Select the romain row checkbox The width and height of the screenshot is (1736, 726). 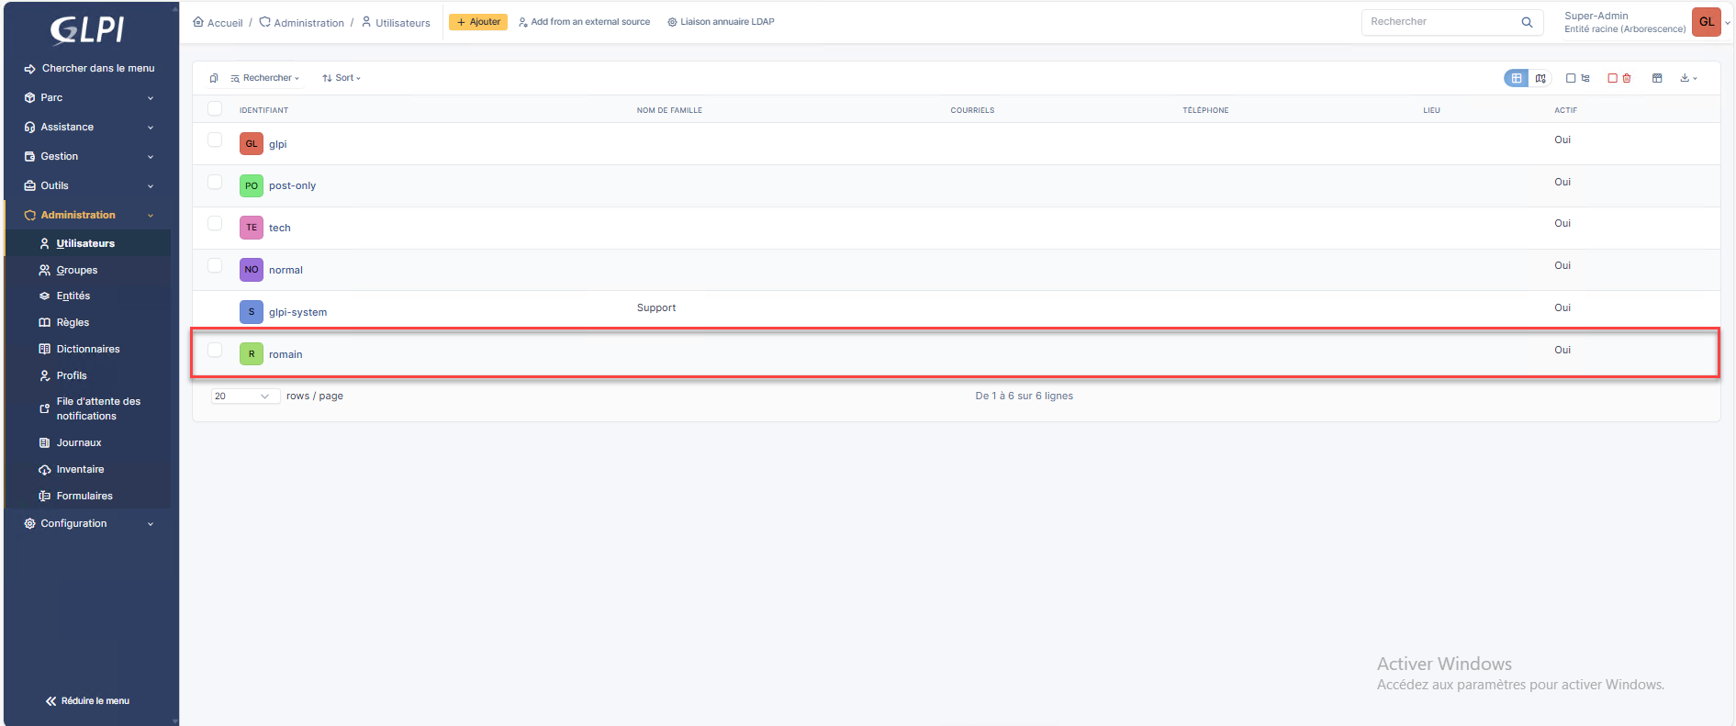pyautogui.click(x=215, y=350)
